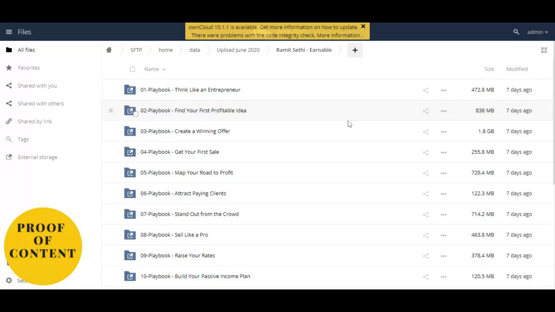The image size is (555, 312).
Task: Open folder 06-Playbook - Attract Paying Clients
Action: click(183, 194)
